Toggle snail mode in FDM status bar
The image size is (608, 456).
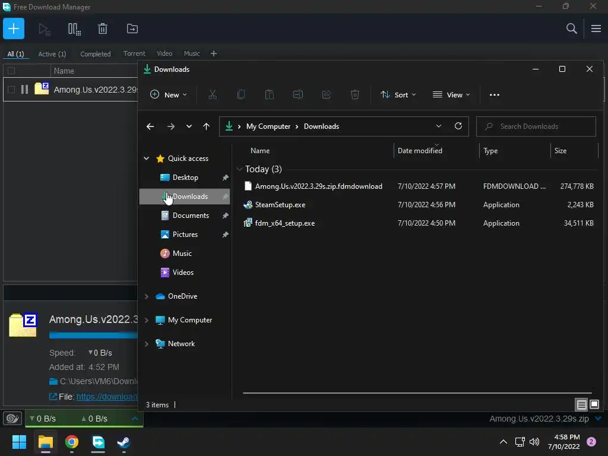click(12, 419)
